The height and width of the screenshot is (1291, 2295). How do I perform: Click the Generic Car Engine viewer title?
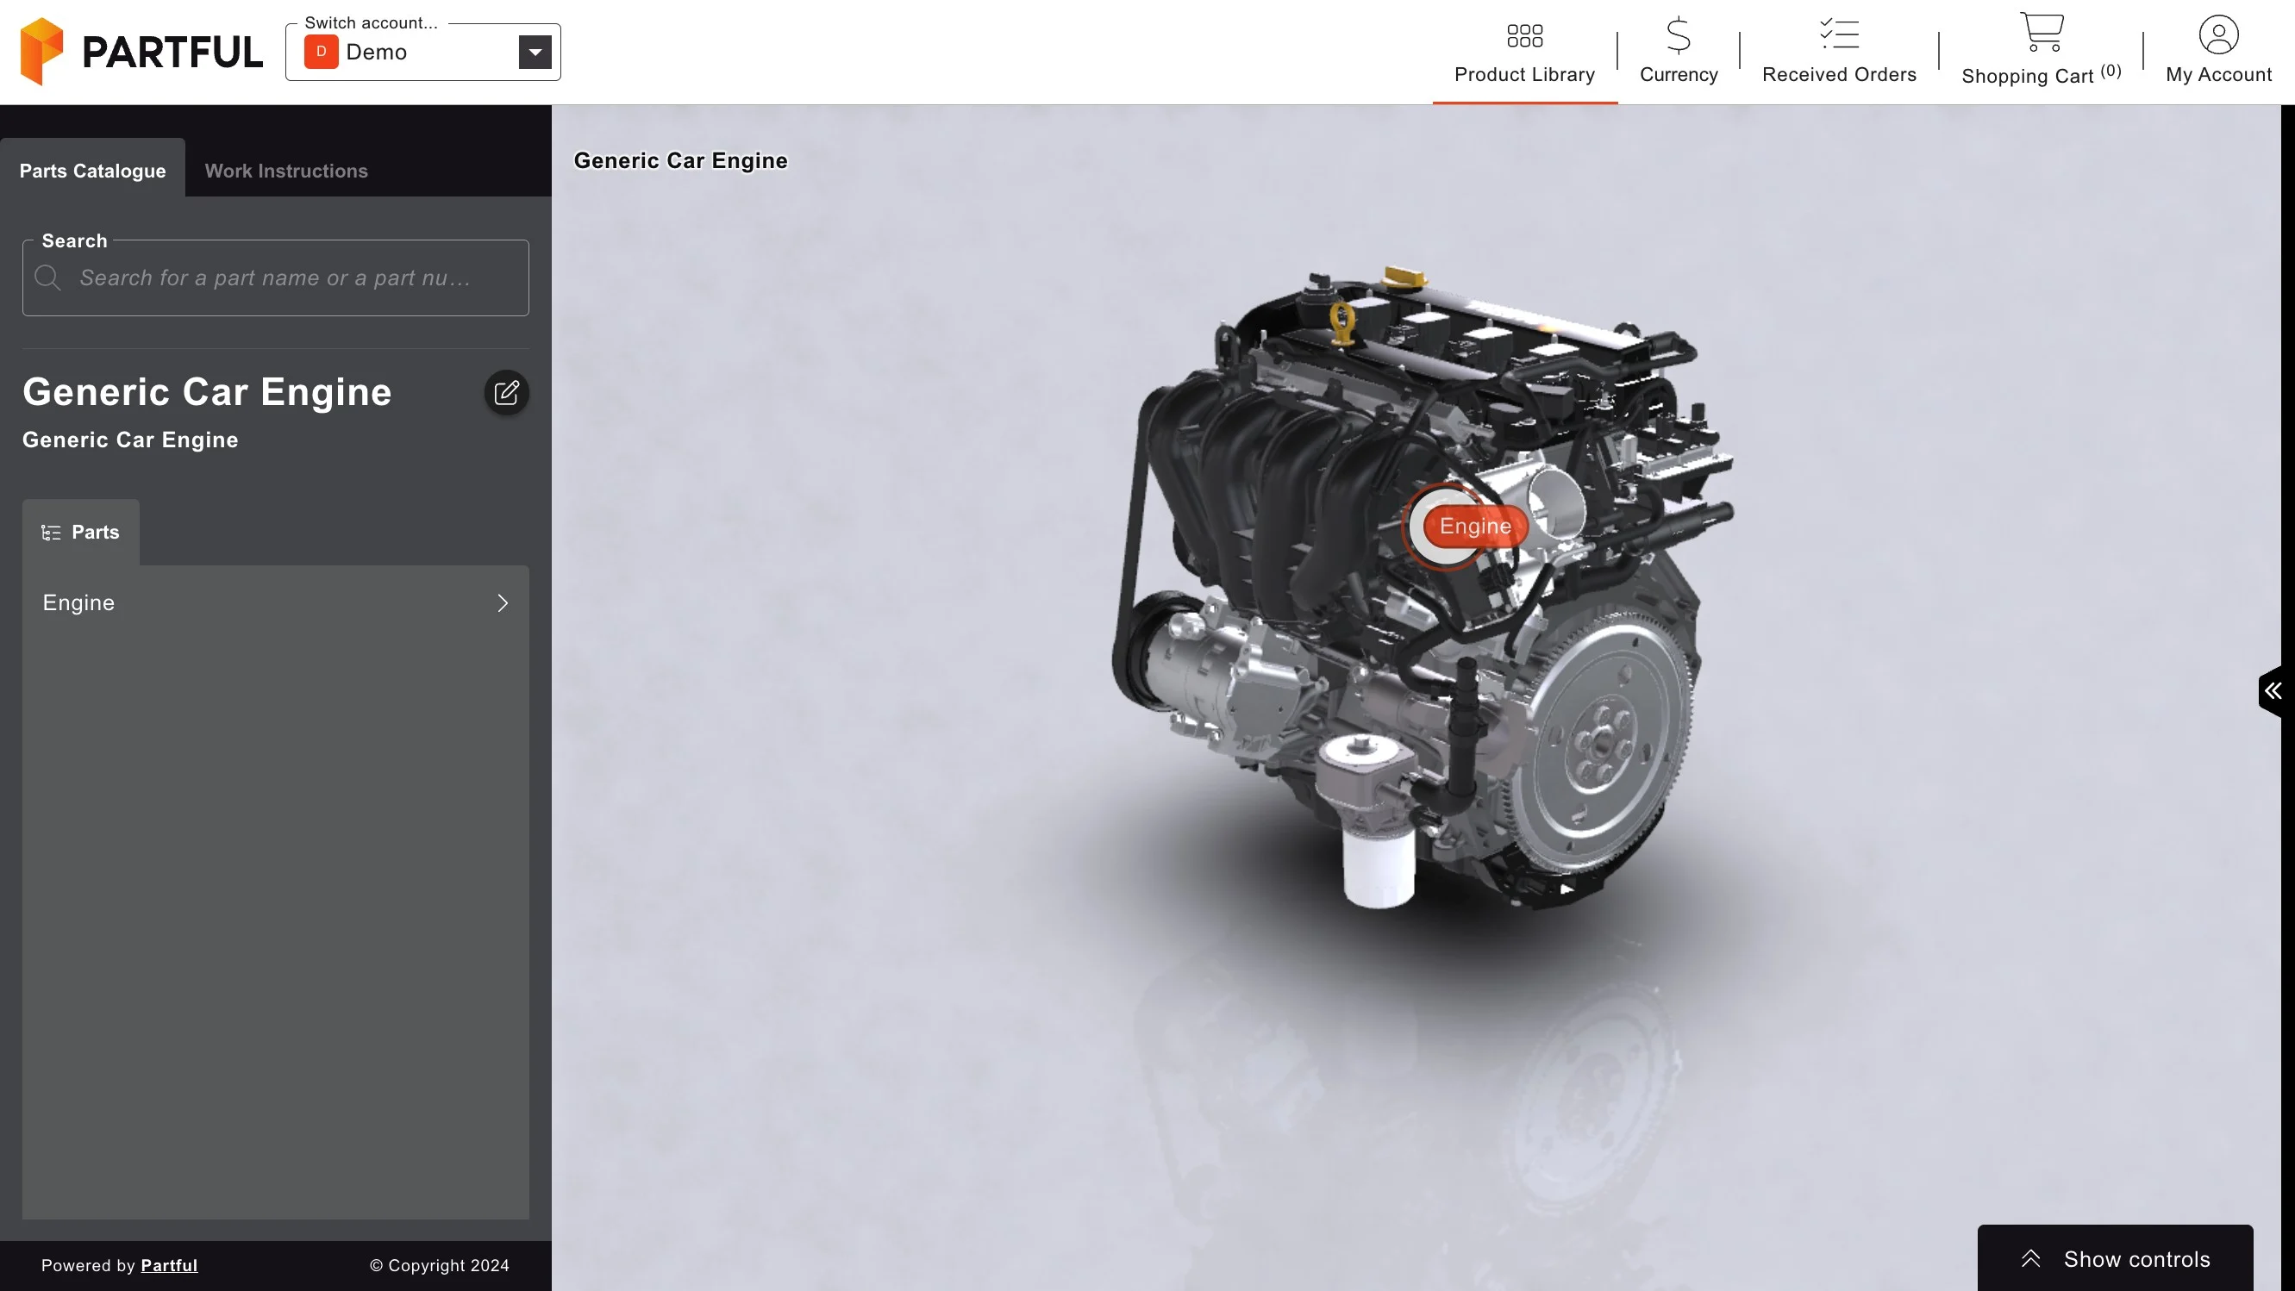point(681,160)
